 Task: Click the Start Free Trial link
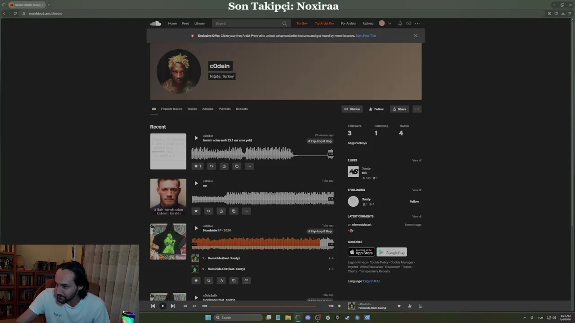(366, 36)
